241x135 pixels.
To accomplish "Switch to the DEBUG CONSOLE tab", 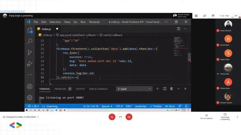I will coord(98,89).
